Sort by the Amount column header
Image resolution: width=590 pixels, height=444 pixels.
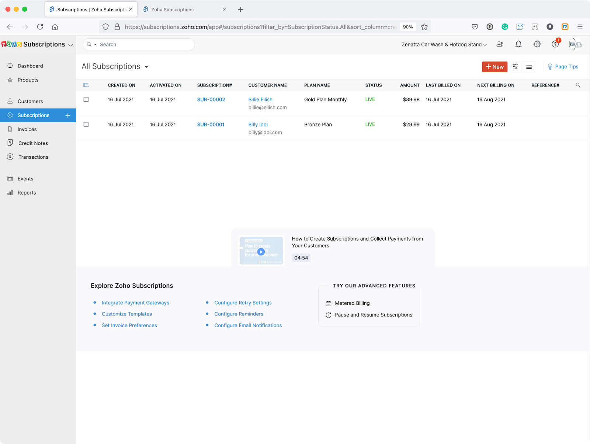[x=410, y=85]
